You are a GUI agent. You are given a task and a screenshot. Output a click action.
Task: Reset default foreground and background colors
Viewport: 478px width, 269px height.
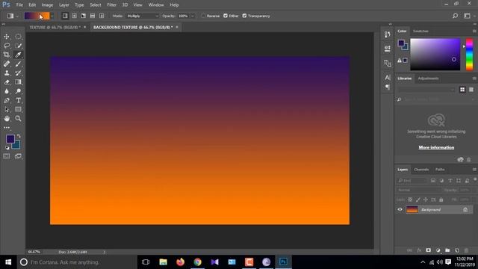pyautogui.click(x=7, y=148)
